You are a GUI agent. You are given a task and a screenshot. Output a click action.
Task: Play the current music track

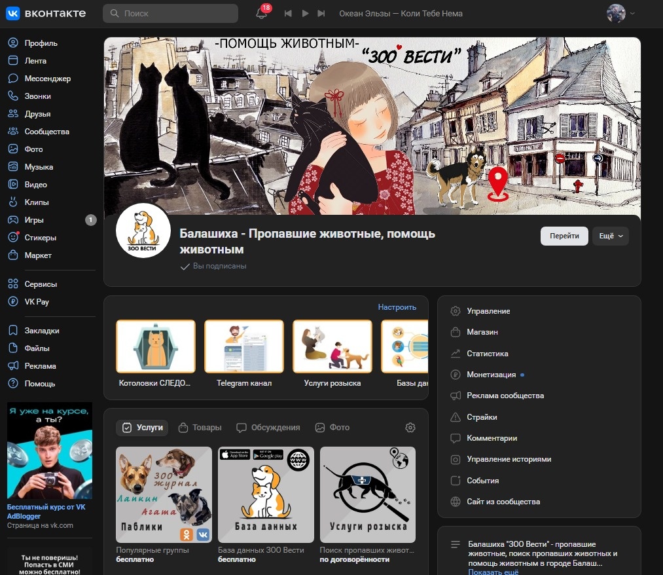point(305,14)
